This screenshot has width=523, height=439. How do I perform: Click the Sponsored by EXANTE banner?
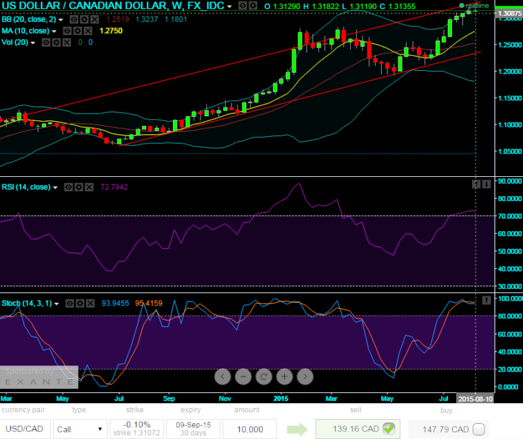39,377
